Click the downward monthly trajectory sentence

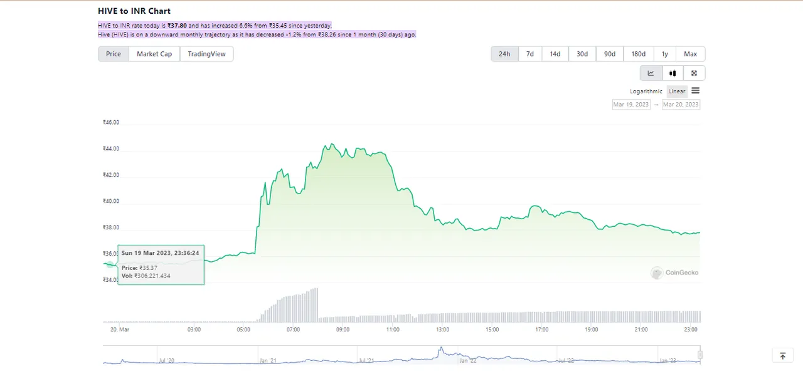[257, 34]
